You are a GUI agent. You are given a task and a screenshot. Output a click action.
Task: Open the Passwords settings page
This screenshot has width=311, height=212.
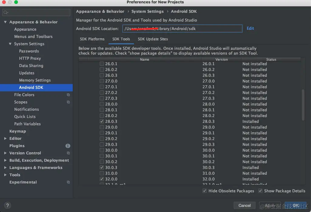click(x=29, y=51)
